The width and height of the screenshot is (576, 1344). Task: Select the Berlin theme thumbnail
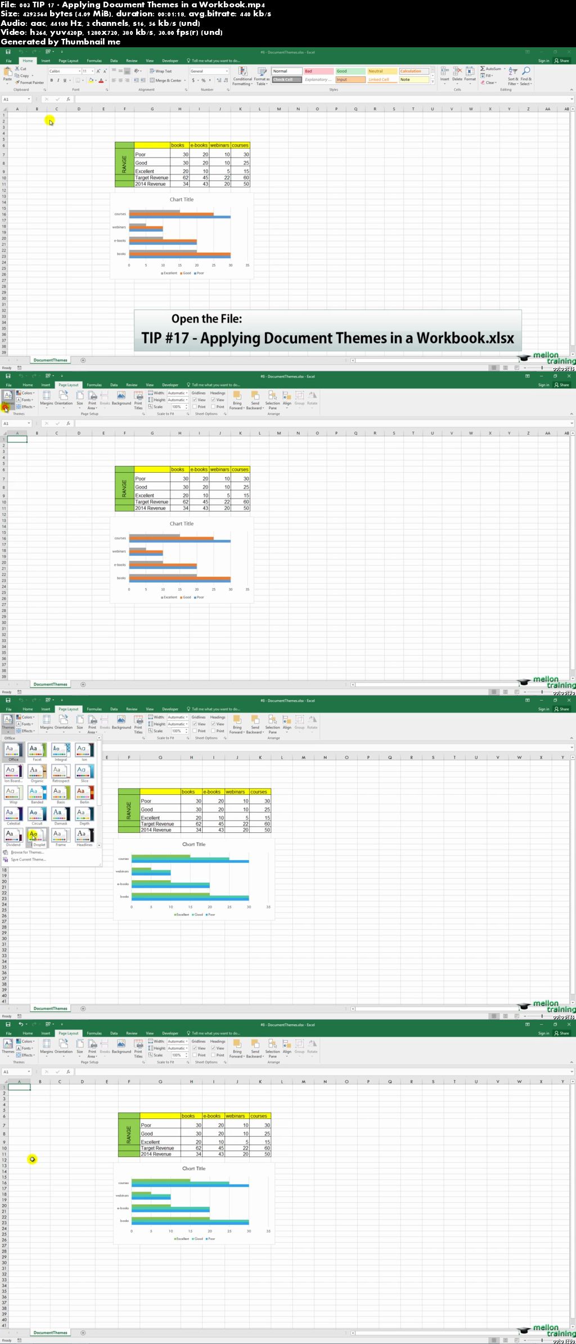pos(84,795)
